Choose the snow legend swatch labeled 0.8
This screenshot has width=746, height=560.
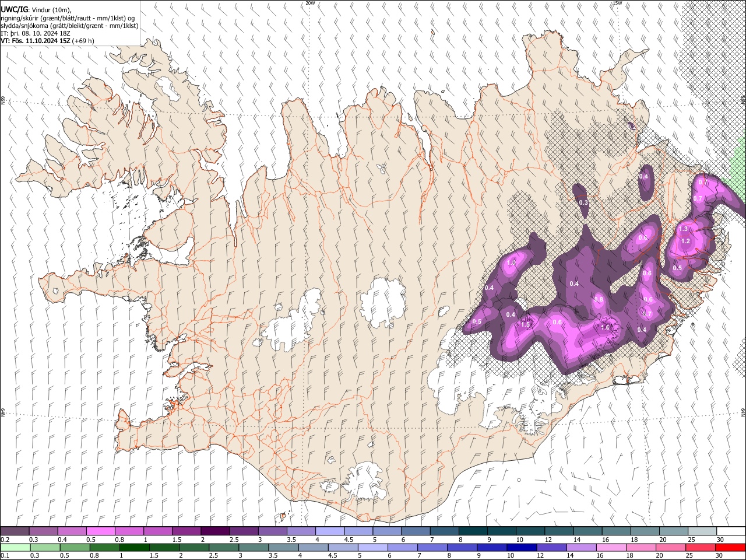(129, 531)
